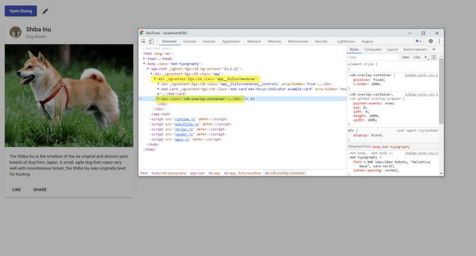
Task: Open the Lighthouse tab
Action: 346,41
